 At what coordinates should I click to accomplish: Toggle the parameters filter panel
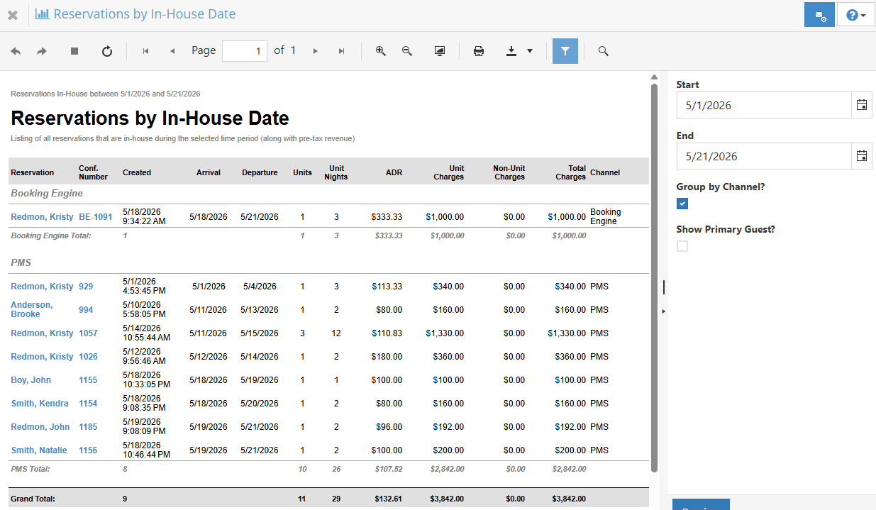pos(565,51)
